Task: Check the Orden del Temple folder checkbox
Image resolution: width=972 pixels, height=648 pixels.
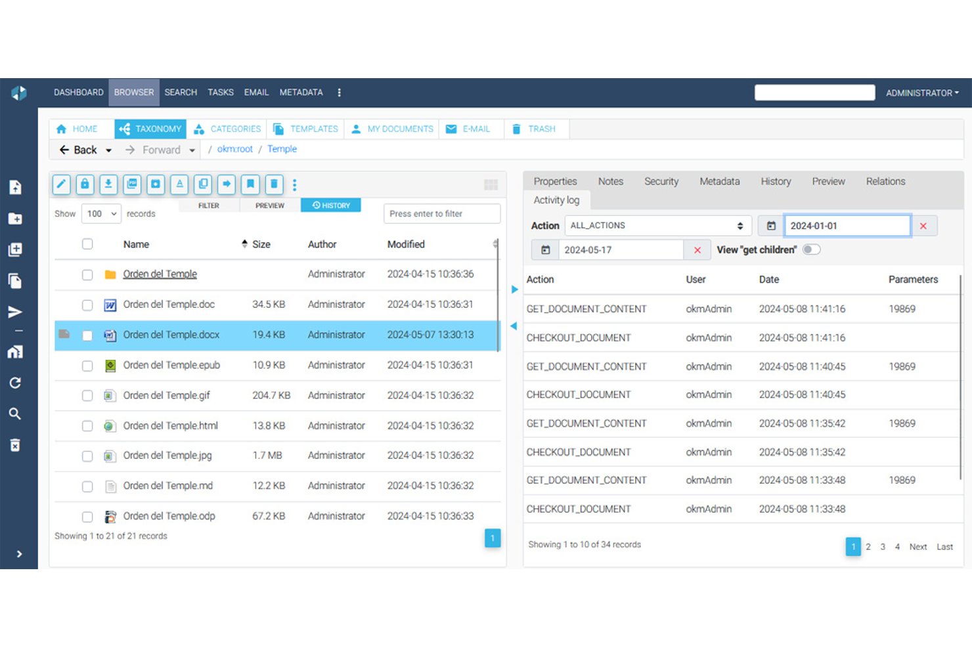Action: click(x=87, y=275)
